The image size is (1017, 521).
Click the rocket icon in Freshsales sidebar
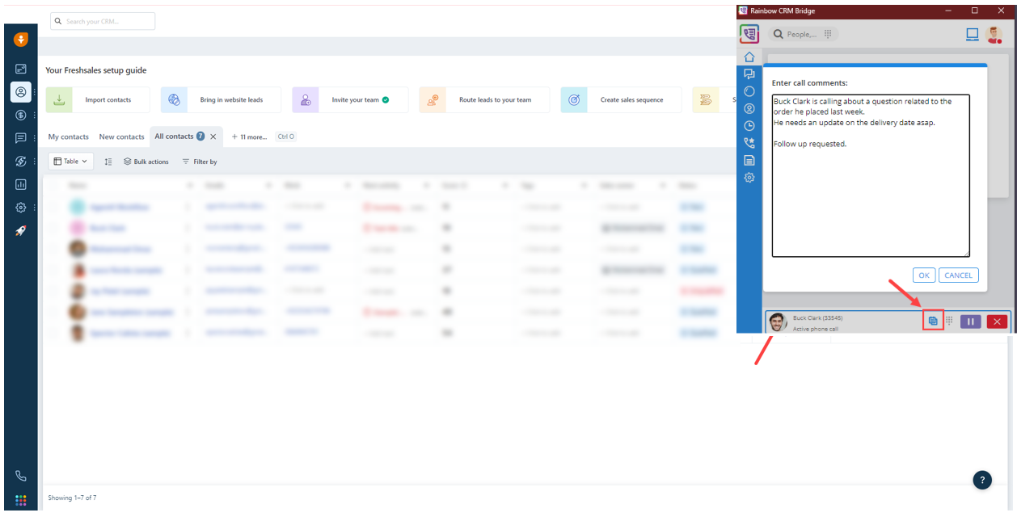click(x=21, y=231)
